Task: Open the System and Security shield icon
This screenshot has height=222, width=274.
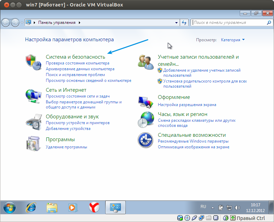Action: [33, 62]
